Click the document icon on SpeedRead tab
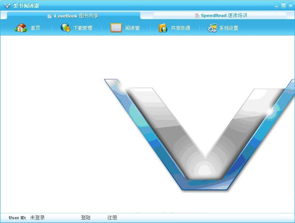The height and width of the screenshot is (223, 295). [197, 16]
